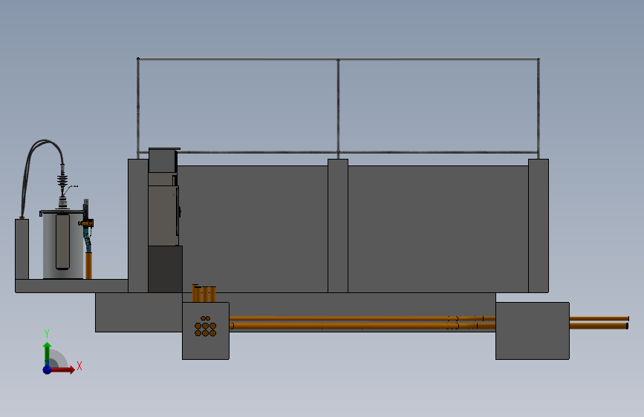Select the large right foundation block
The image size is (644, 417).
(533, 331)
